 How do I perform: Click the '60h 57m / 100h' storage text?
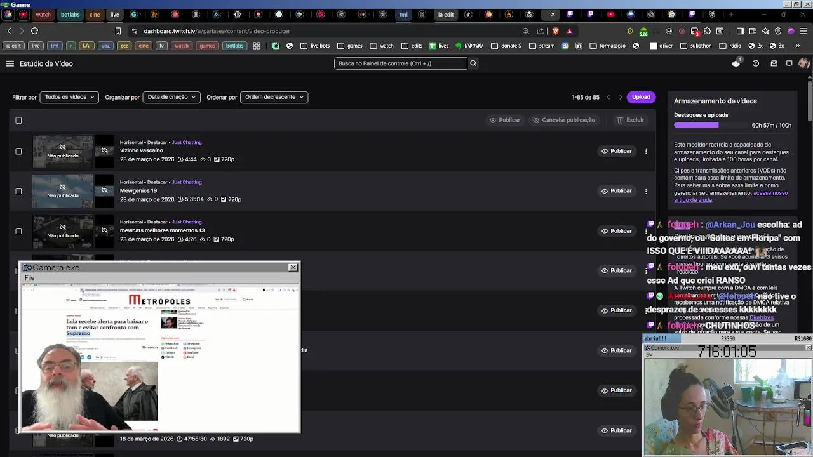click(x=771, y=126)
